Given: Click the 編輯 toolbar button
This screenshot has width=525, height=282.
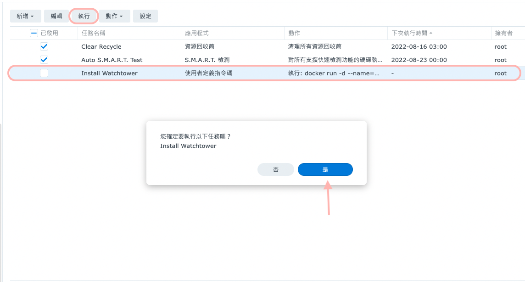Looking at the screenshot, I should [x=56, y=16].
